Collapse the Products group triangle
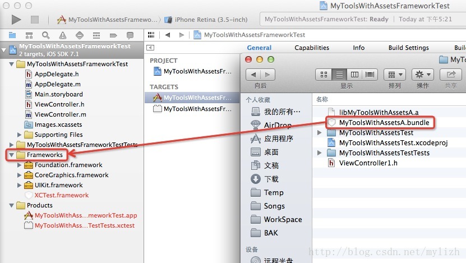The image size is (466, 263). click(x=12, y=205)
